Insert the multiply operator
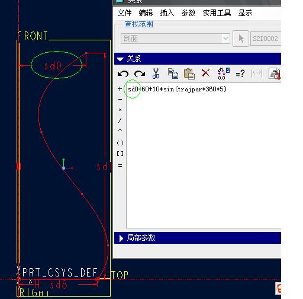 pyautogui.click(x=120, y=110)
